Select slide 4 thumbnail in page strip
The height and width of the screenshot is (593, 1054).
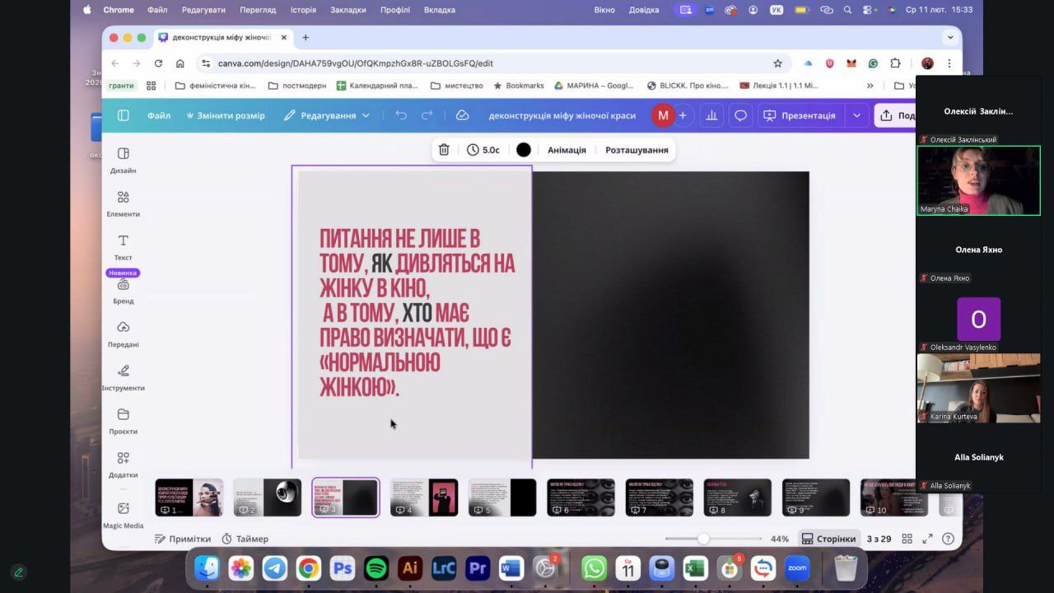pos(424,497)
